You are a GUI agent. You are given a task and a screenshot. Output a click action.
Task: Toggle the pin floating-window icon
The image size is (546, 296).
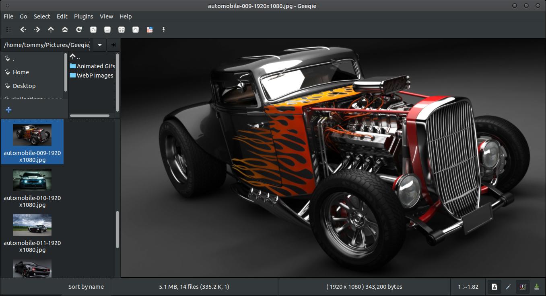point(164,29)
